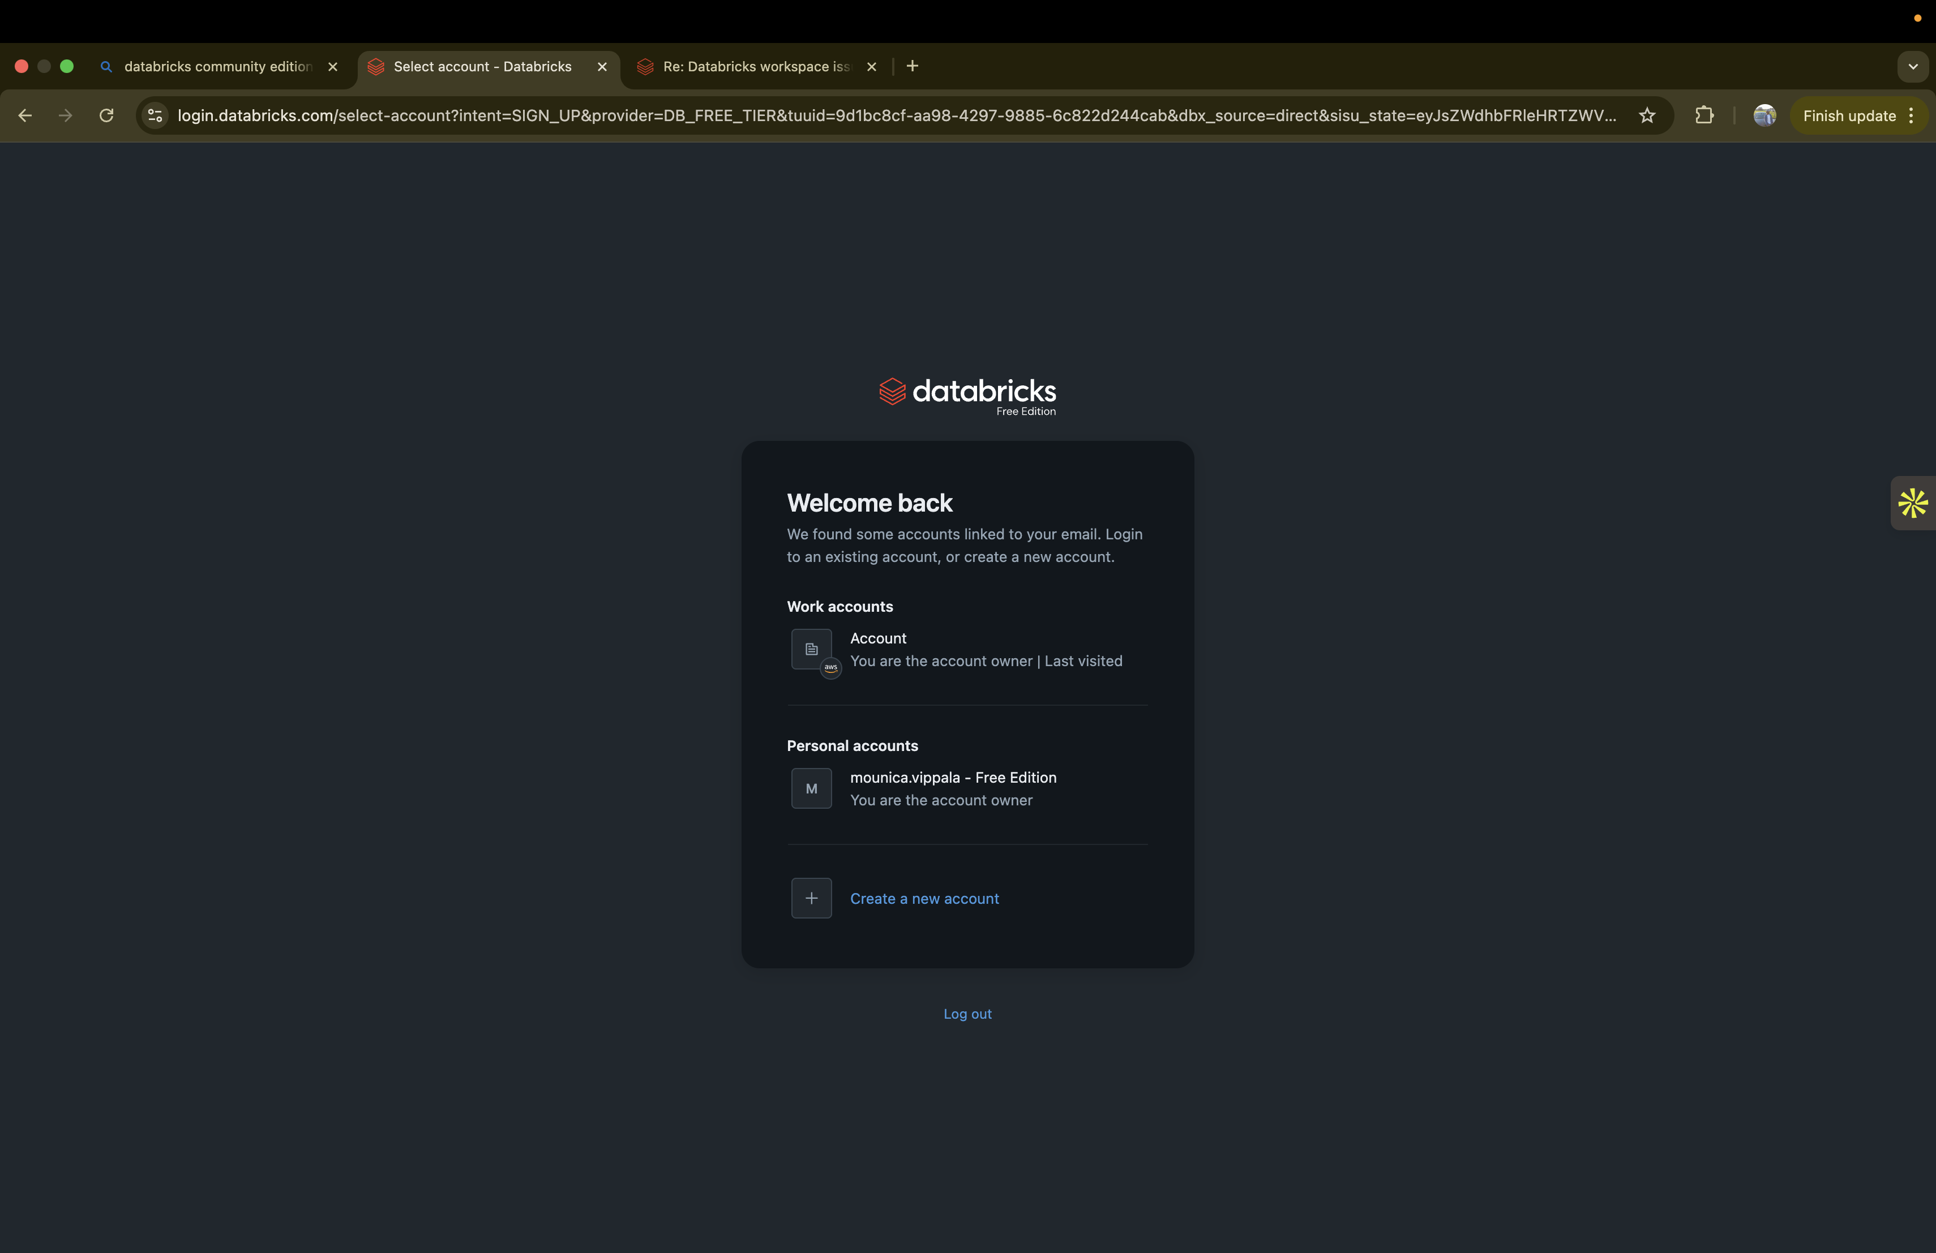Go back to previous page

click(x=25, y=115)
